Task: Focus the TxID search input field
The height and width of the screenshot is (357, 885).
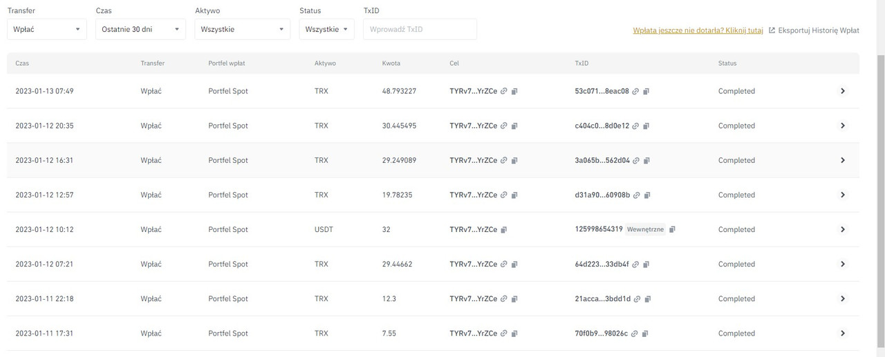Action: [x=420, y=29]
